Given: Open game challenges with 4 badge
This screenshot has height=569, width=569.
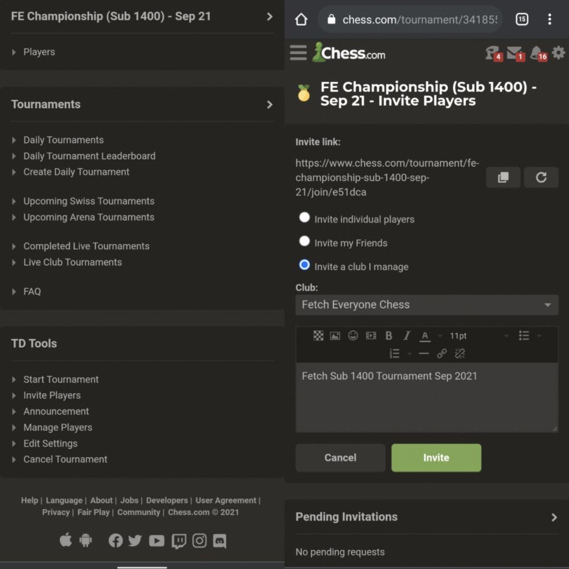Looking at the screenshot, I should pos(494,53).
